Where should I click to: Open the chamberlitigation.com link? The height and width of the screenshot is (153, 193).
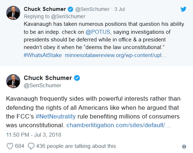[x=119, y=125]
